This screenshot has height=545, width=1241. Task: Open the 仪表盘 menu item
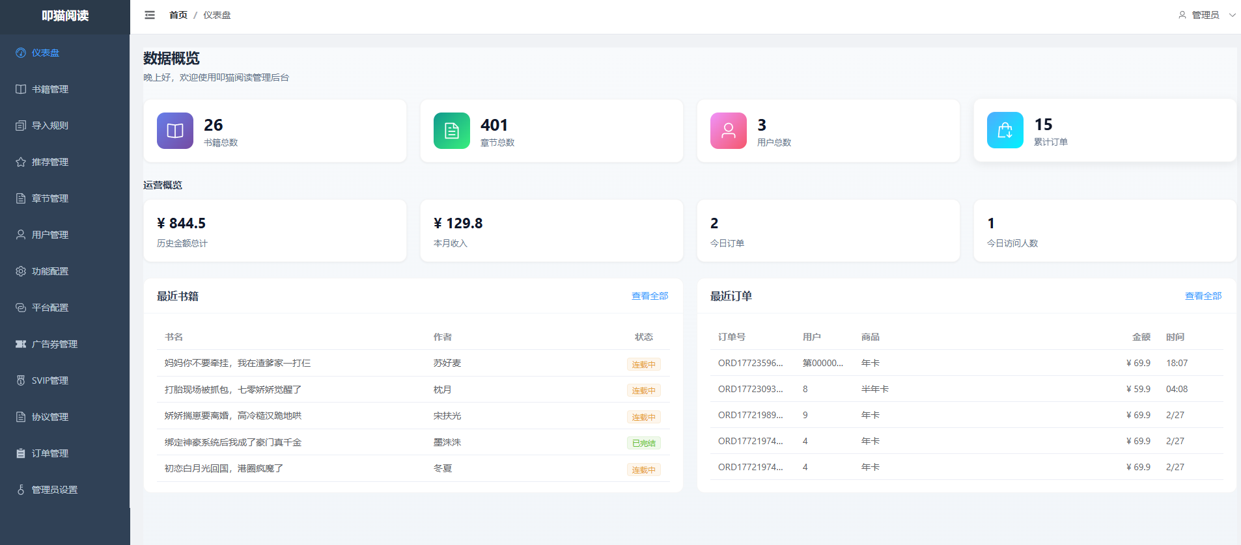[65, 53]
